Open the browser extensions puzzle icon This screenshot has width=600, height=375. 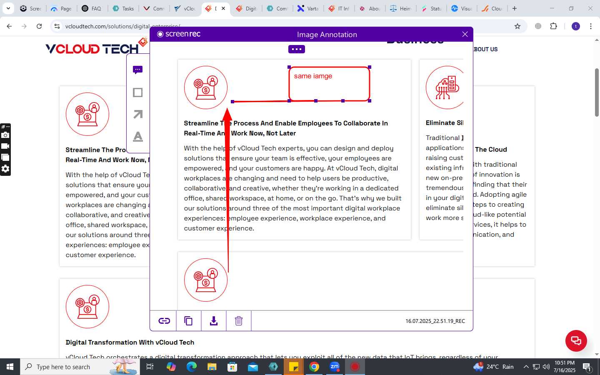point(553,26)
